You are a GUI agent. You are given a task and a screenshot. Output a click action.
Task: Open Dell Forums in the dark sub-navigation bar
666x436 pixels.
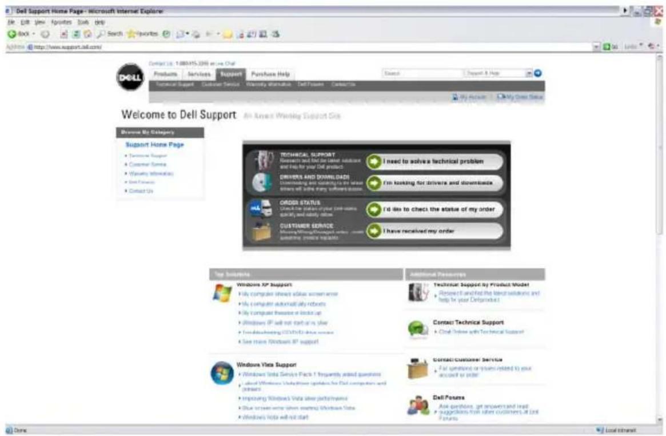tap(310, 85)
